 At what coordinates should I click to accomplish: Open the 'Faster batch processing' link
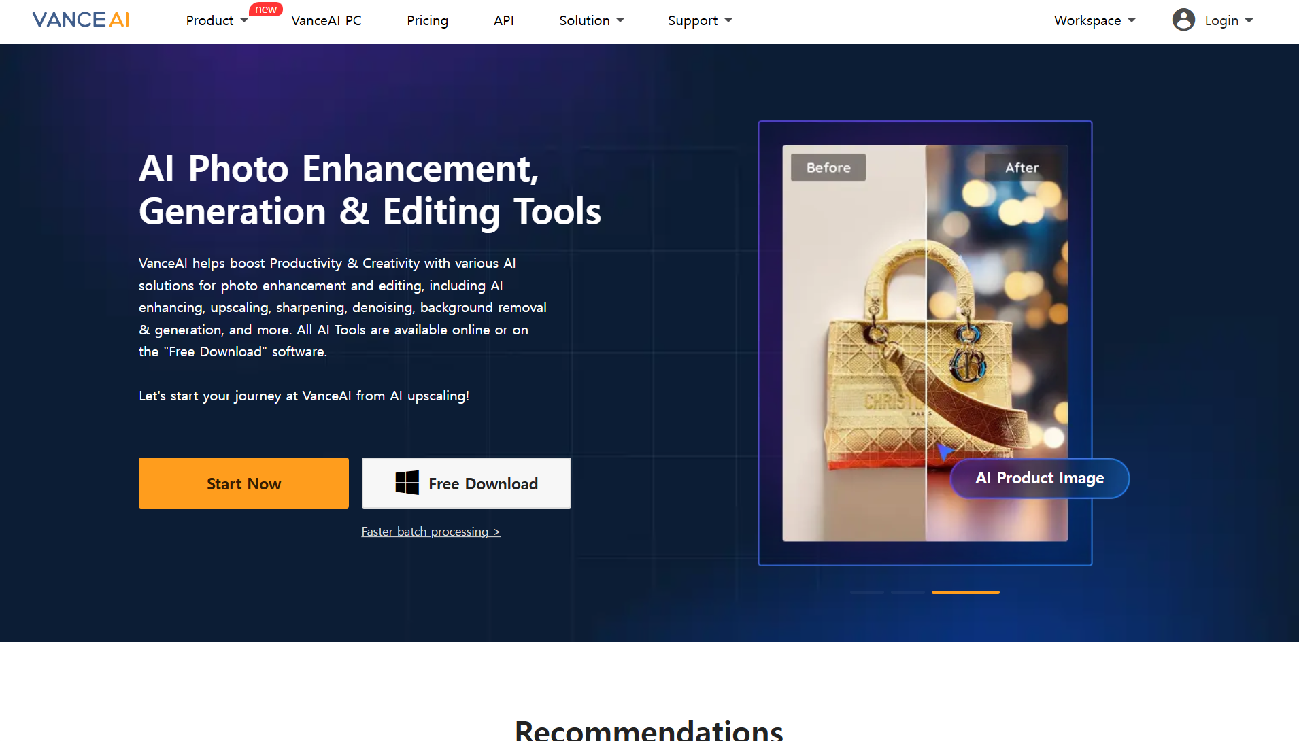[x=431, y=532]
